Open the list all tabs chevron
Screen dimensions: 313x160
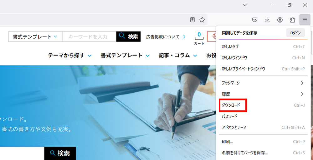coord(244,5)
